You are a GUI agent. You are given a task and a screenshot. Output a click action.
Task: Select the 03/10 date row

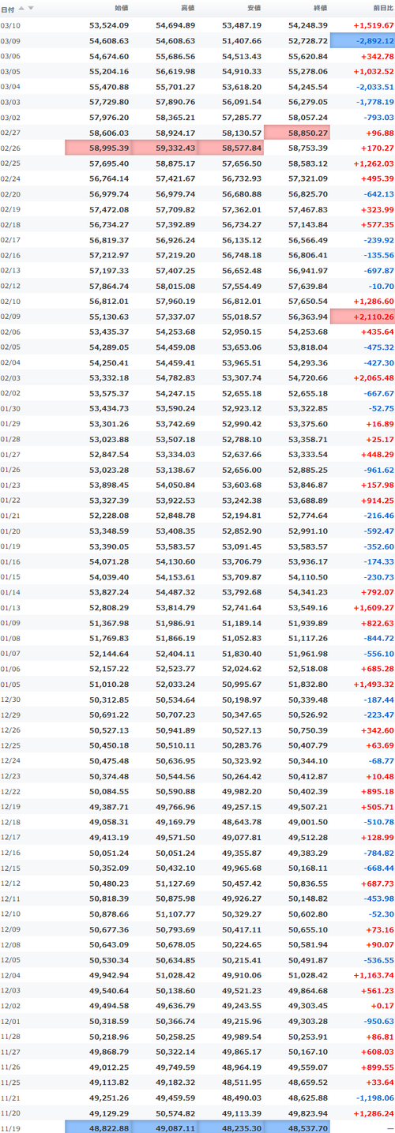[197, 26]
